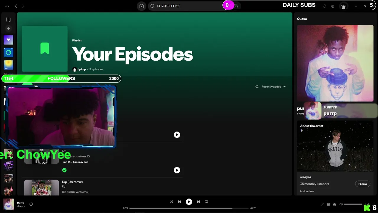Toggle shuffle in the player
The image size is (378, 213).
[x=172, y=202]
